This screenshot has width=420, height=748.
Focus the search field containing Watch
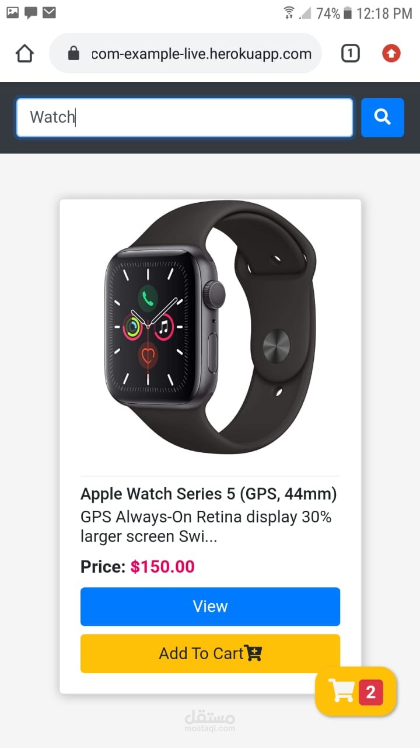(x=184, y=117)
